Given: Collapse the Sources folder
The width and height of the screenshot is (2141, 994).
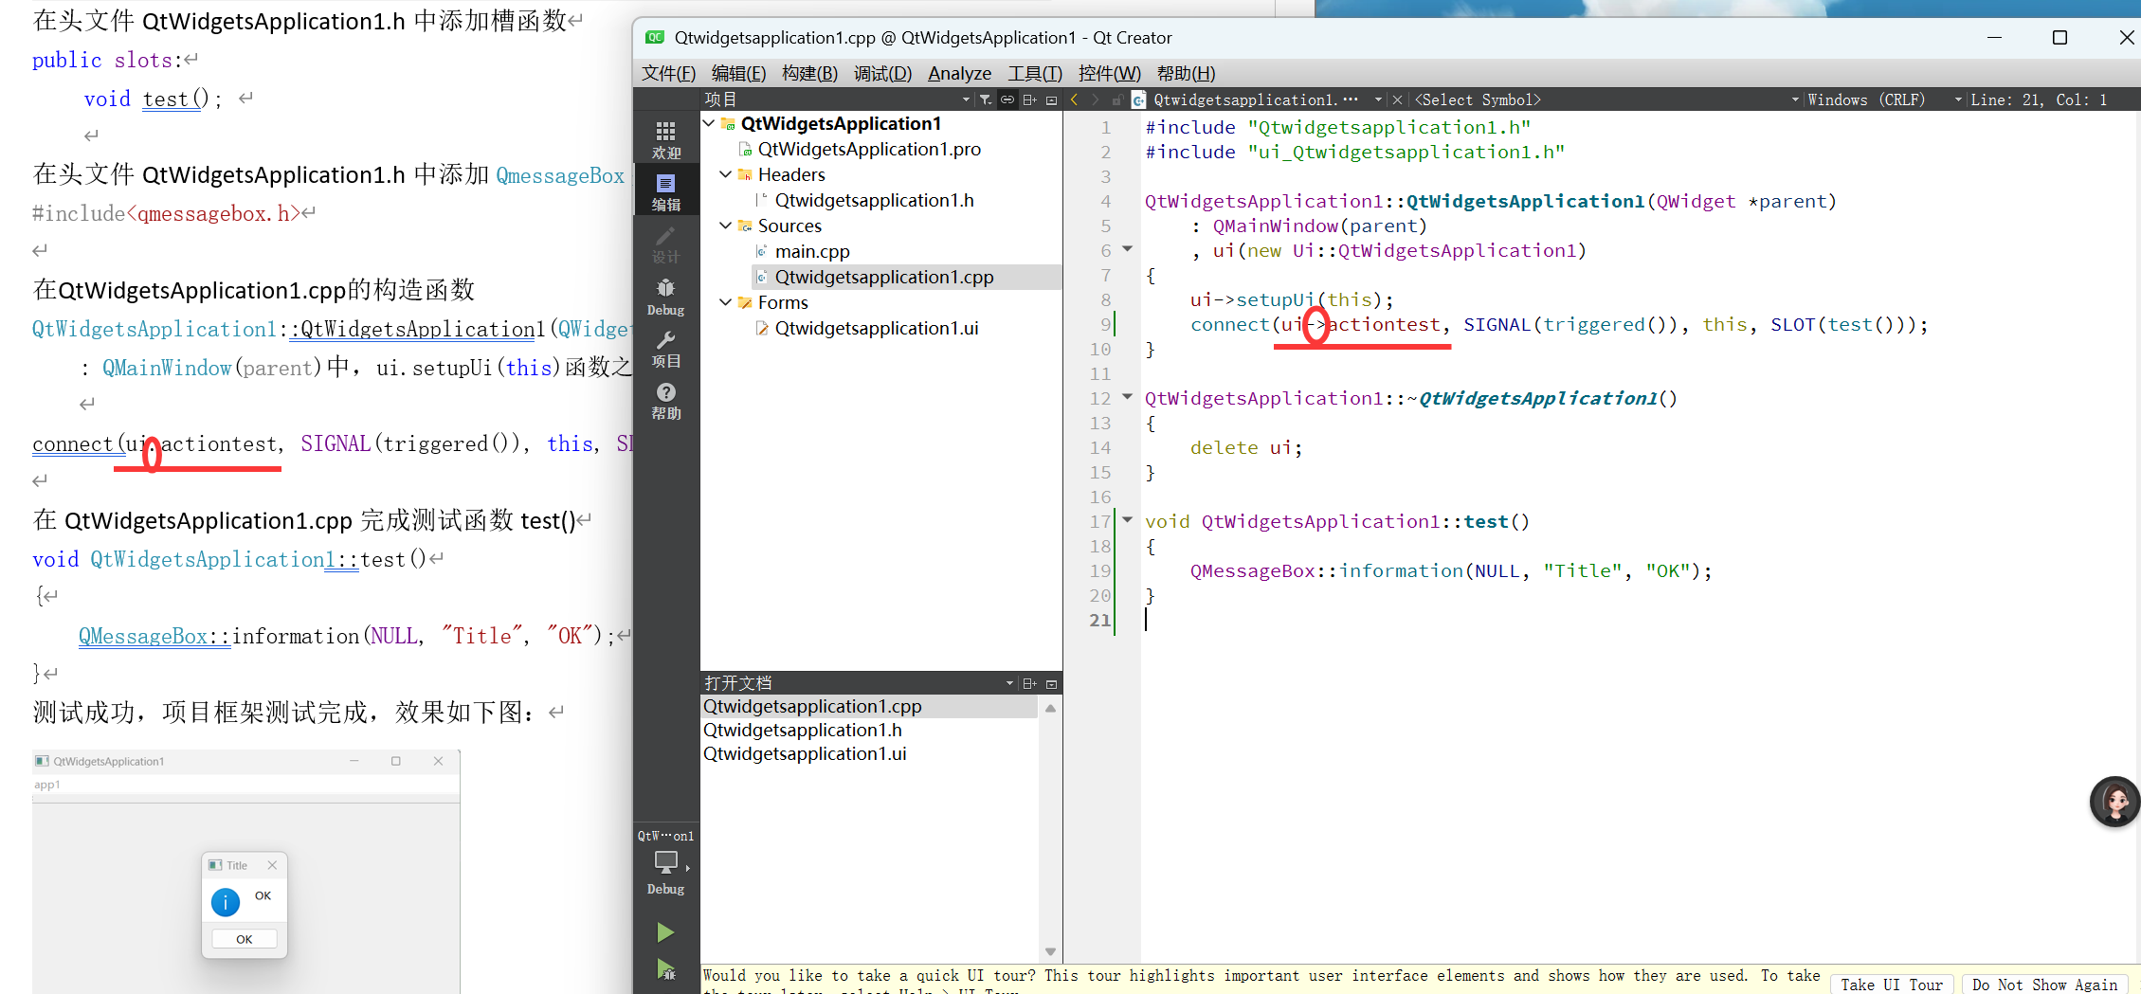Looking at the screenshot, I should tap(726, 226).
